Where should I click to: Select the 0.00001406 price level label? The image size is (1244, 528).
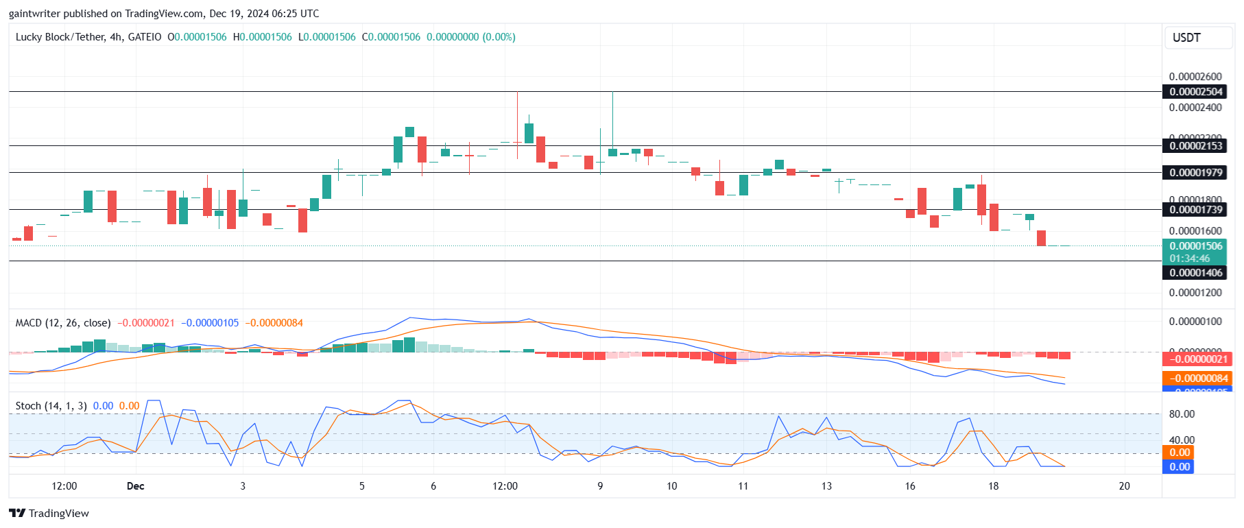tap(1196, 273)
